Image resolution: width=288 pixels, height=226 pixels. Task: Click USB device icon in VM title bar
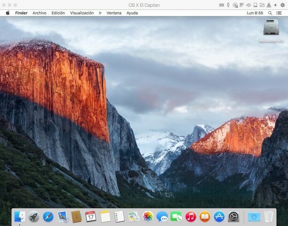point(228,5)
